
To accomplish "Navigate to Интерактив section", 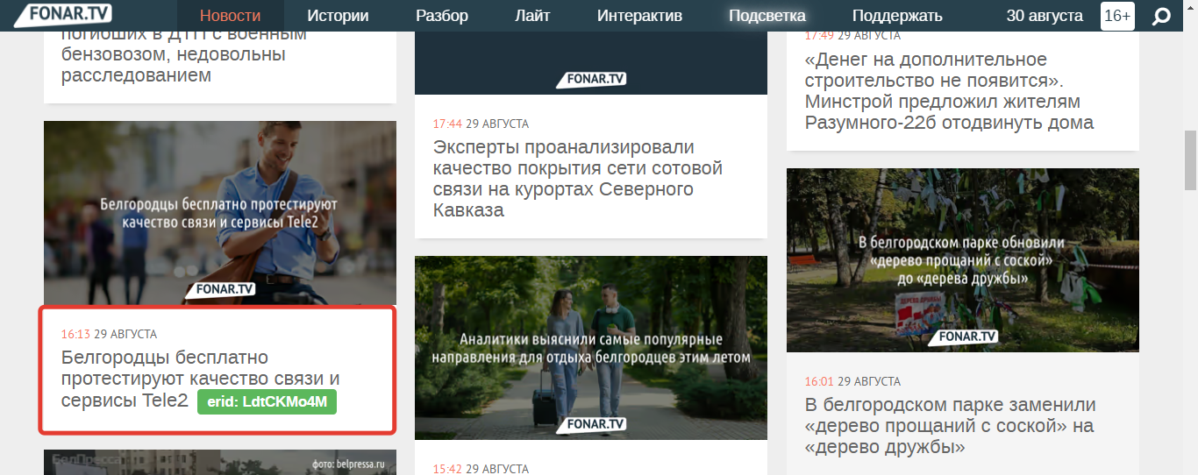I will click(x=639, y=16).
